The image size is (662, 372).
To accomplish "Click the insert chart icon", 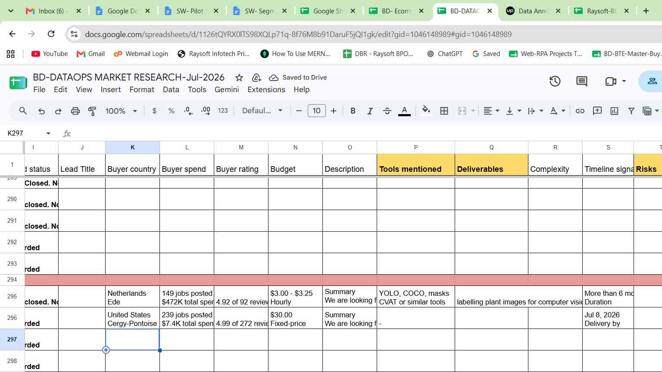I will pos(614,111).
